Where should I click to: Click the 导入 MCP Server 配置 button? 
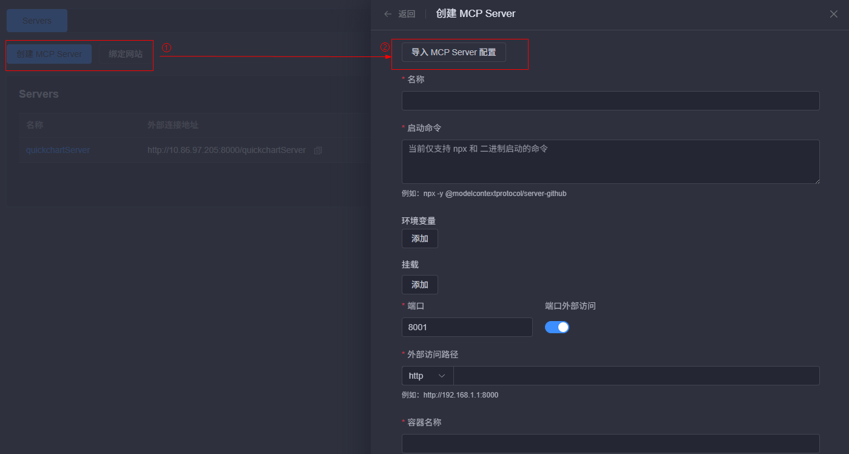pyautogui.click(x=453, y=52)
